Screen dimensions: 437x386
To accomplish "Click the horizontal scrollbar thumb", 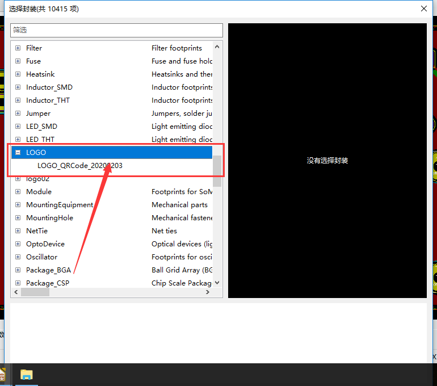I will point(35,292).
